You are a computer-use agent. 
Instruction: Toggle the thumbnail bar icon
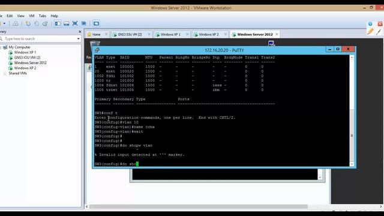pyautogui.click(x=67, y=23)
